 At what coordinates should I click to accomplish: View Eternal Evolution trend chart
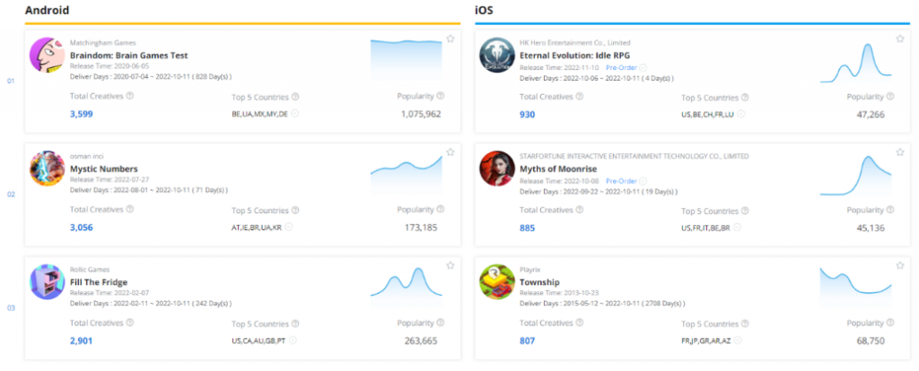point(855,64)
